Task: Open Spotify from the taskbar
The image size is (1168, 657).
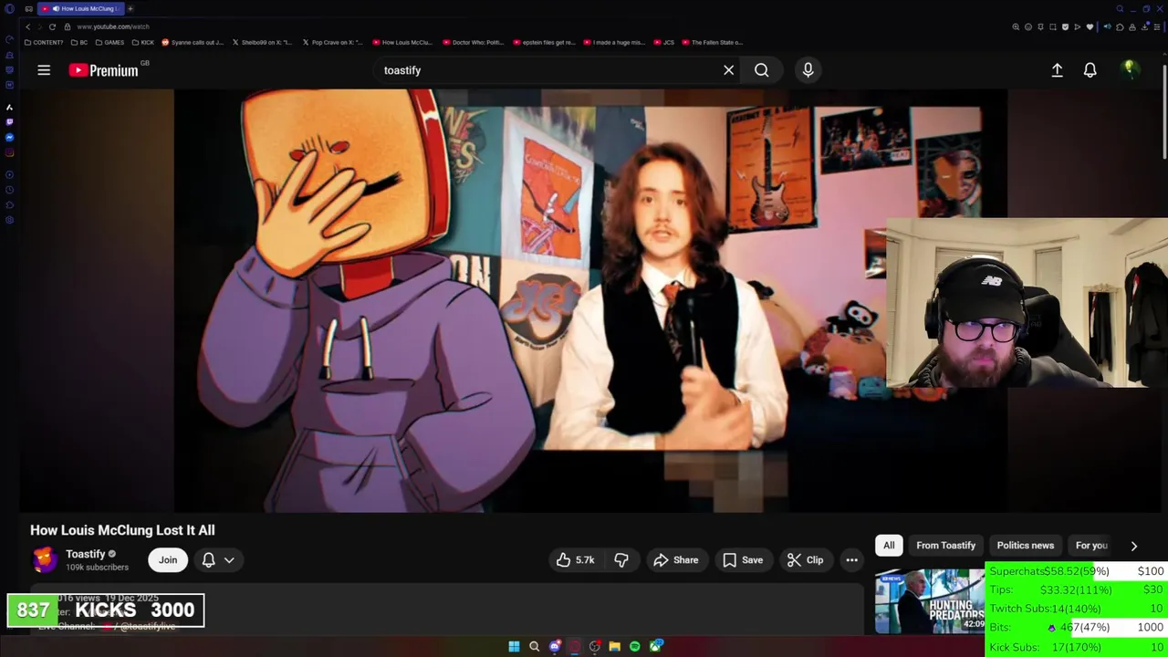Action: (635, 647)
